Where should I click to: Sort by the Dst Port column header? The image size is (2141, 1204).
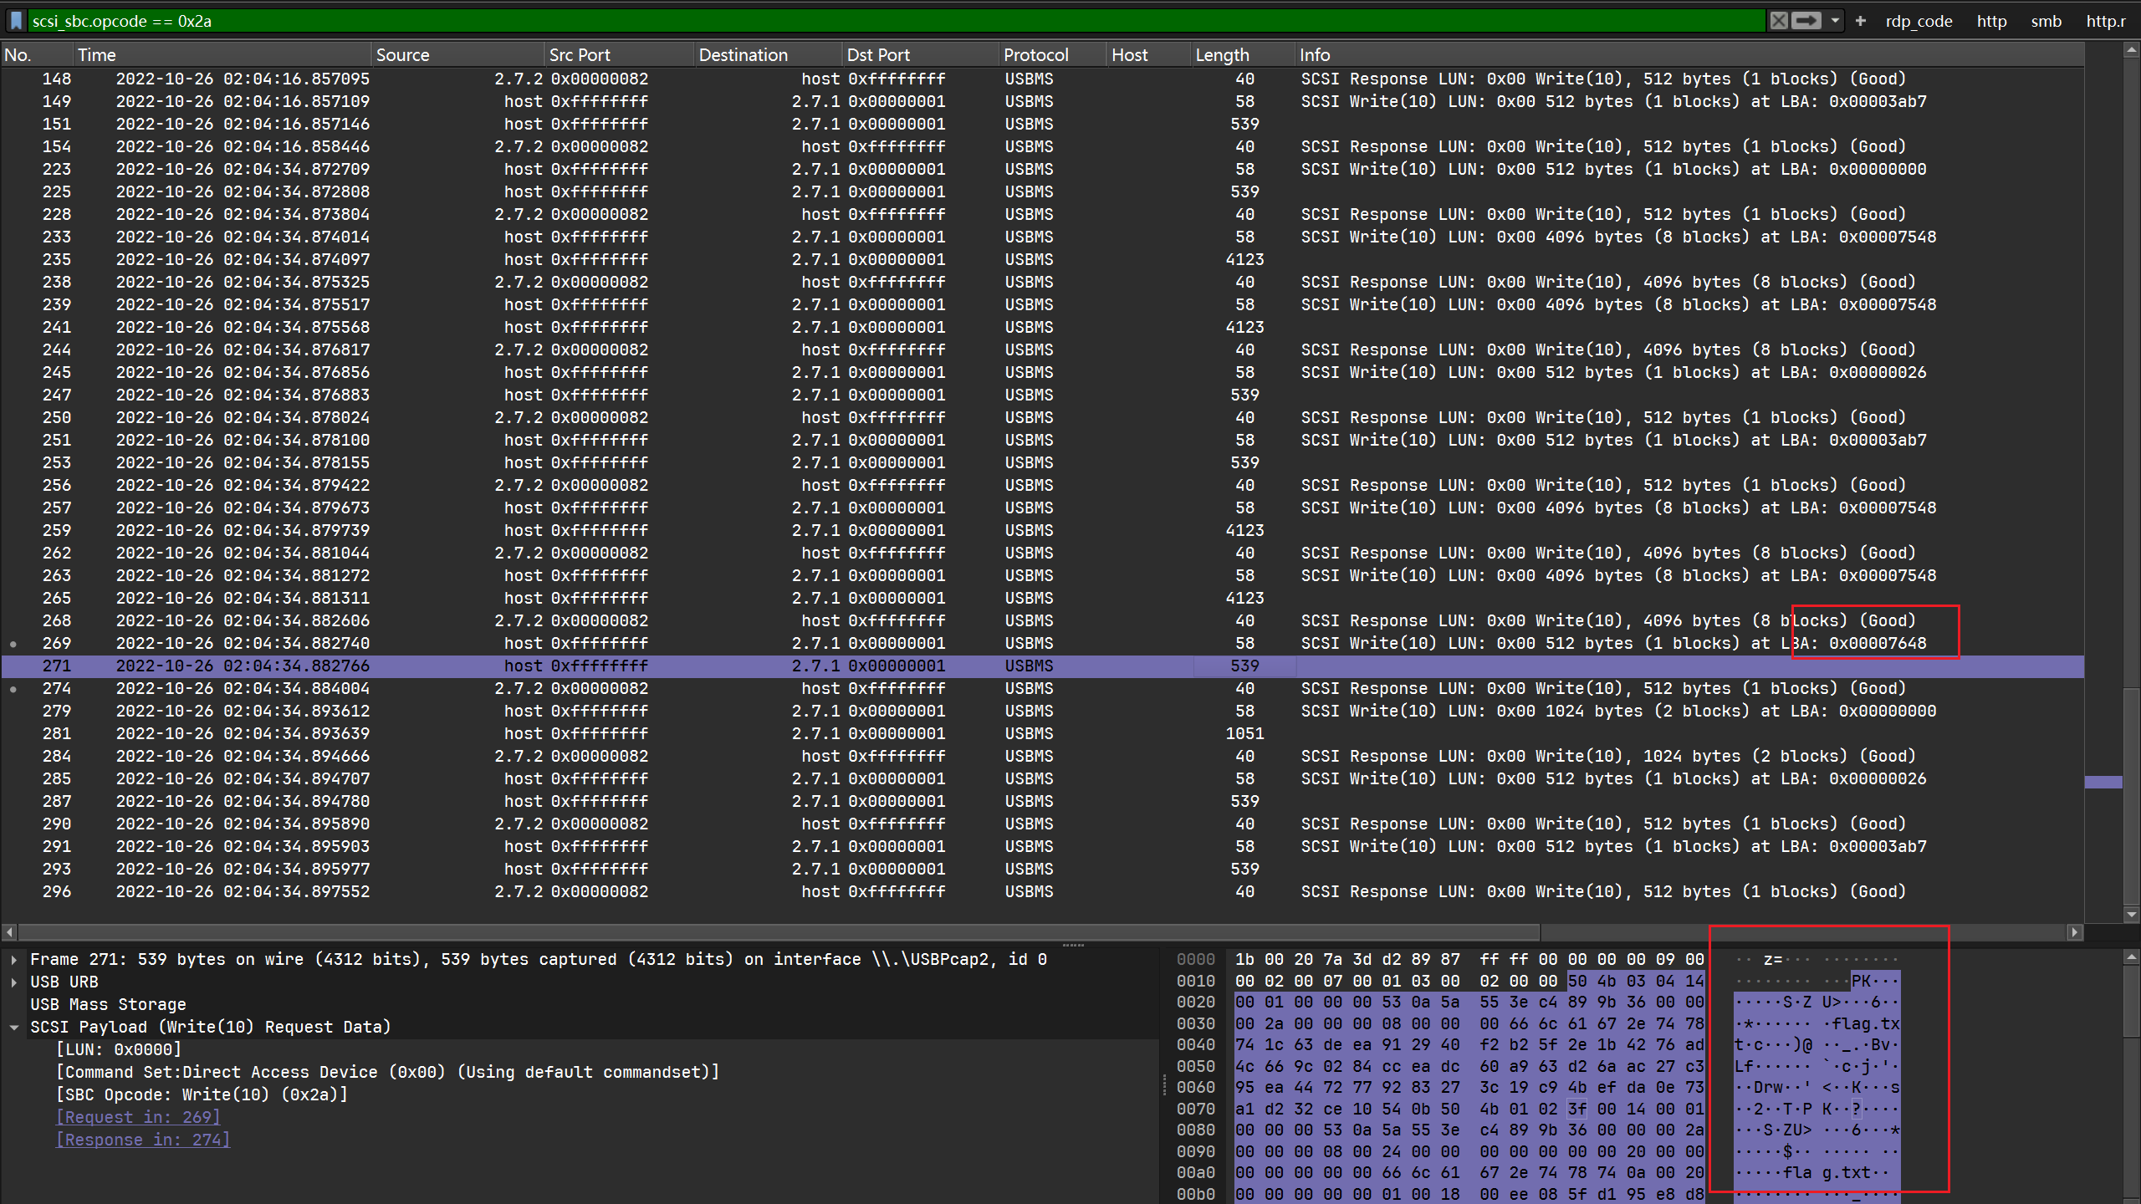pyautogui.click(x=921, y=54)
